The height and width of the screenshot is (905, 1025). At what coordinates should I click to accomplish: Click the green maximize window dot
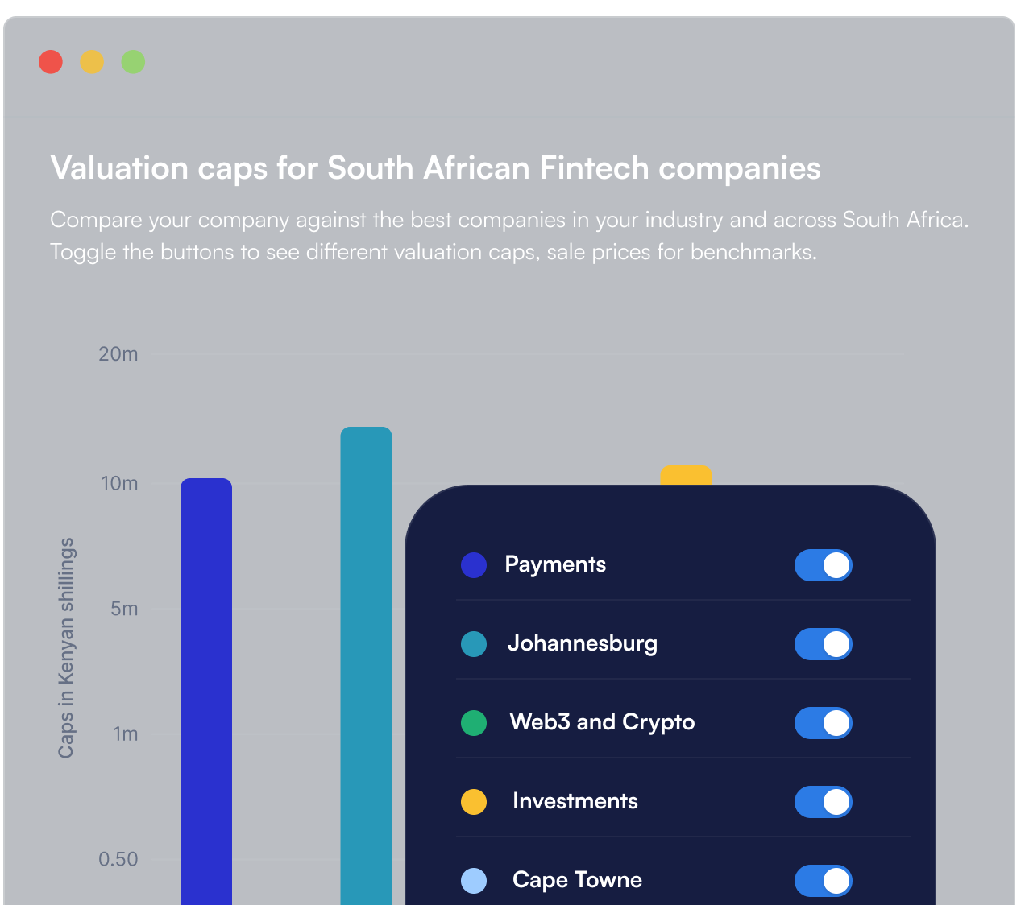pyautogui.click(x=133, y=62)
